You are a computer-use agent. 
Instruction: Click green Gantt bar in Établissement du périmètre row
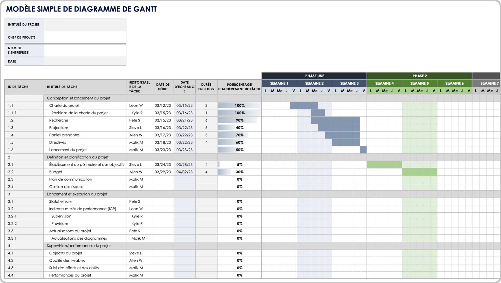[x=384, y=165]
